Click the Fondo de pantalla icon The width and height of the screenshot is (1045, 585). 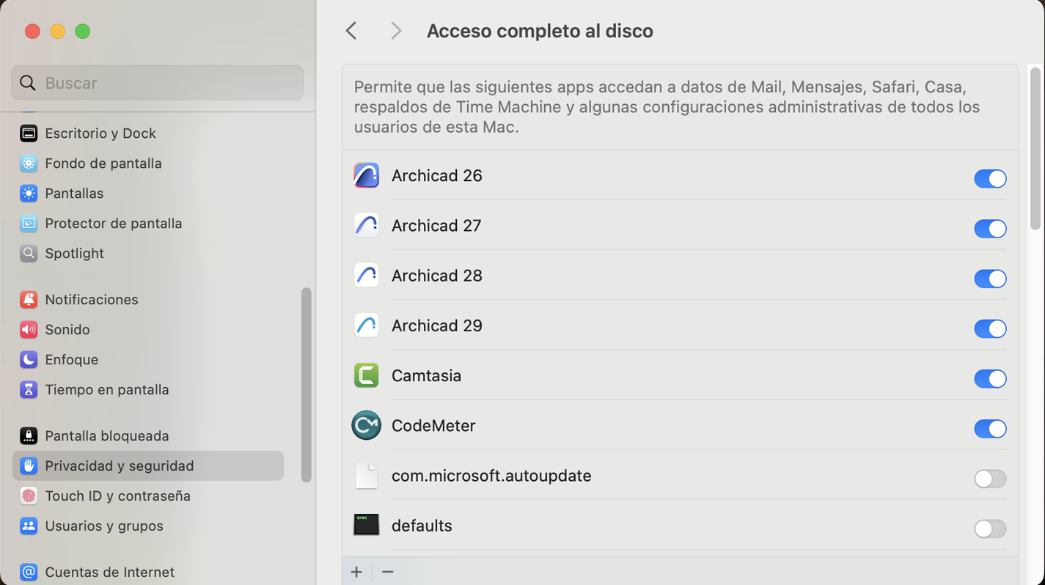point(28,163)
